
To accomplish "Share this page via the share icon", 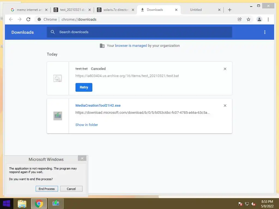I will tap(240, 19).
